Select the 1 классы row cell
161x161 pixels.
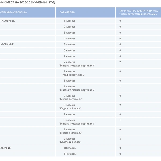pyautogui.click(x=85, y=21)
